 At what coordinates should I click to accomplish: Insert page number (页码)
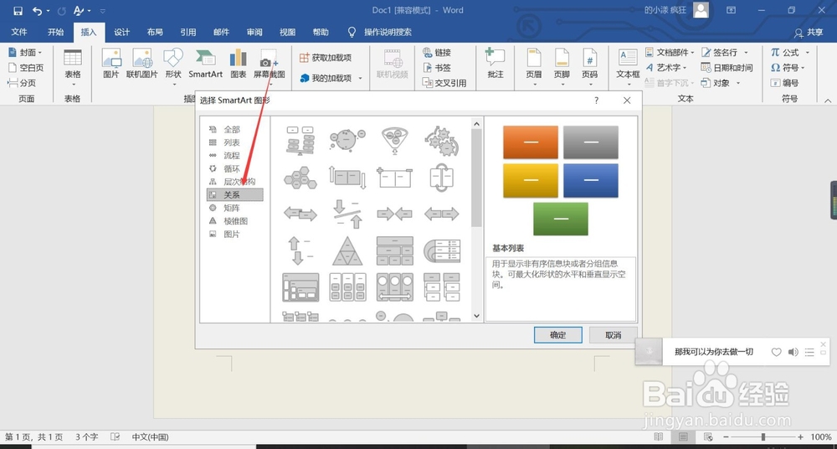tap(589, 67)
